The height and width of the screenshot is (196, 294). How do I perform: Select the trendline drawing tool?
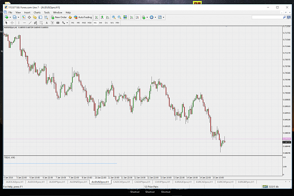coord(30,23)
